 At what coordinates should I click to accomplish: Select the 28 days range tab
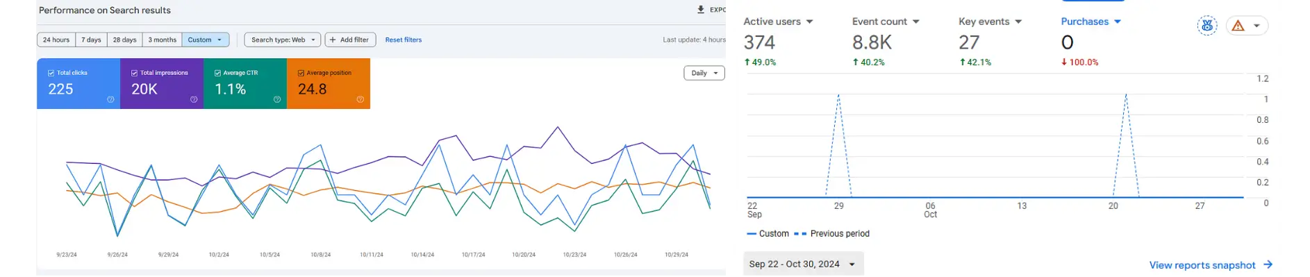point(124,40)
